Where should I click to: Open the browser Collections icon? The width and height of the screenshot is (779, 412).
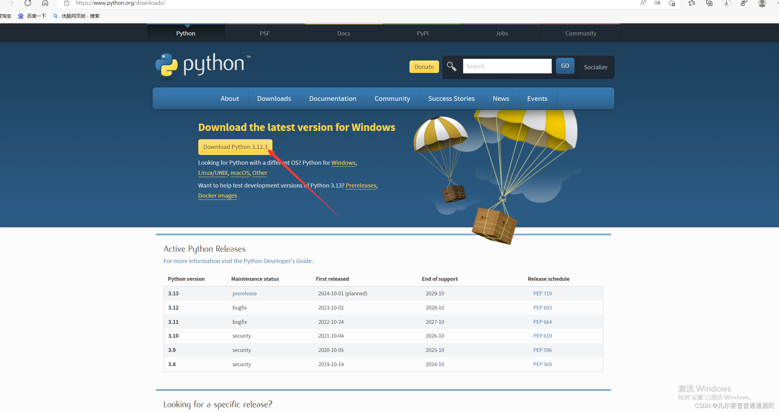pyautogui.click(x=709, y=3)
